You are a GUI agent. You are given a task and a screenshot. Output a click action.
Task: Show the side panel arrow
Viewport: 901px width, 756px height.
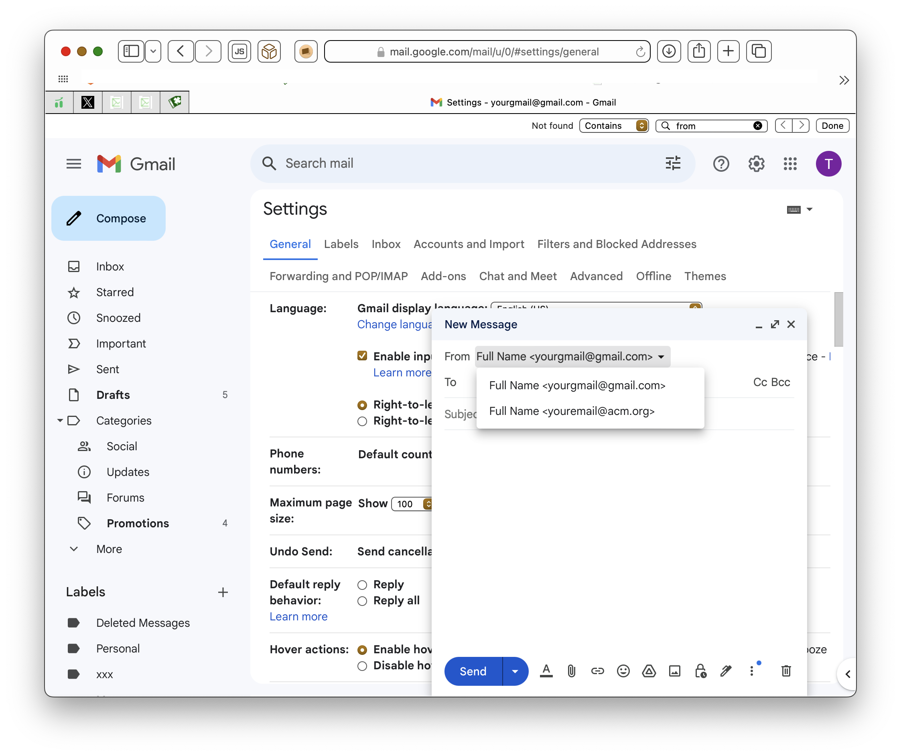pos(847,674)
